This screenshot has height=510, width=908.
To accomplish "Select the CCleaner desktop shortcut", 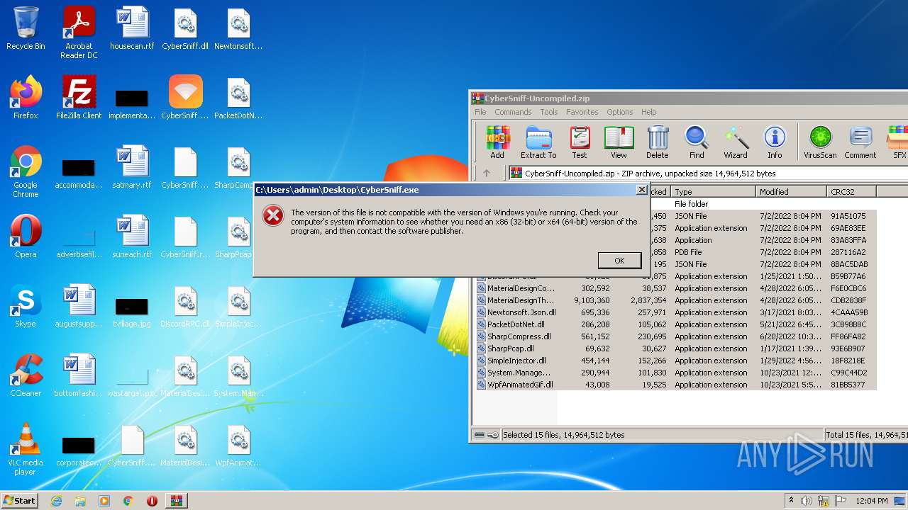I will [26, 375].
